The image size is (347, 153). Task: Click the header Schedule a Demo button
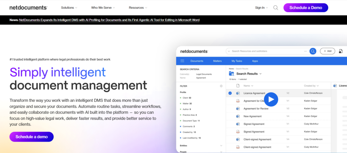click(306, 7)
